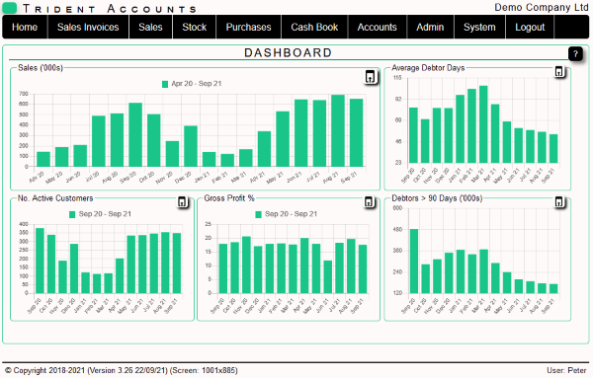Open the Sales Invoices menu

click(x=88, y=28)
